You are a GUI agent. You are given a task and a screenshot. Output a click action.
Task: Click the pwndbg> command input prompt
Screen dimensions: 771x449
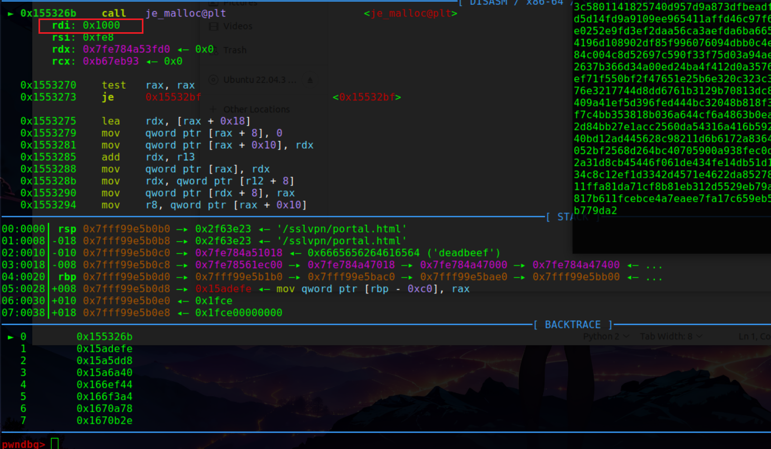point(23,444)
